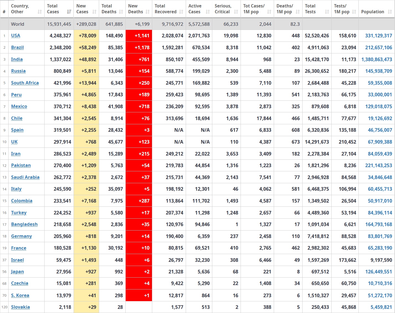Select USA's red +1,141 new deaths cell
The image size is (395, 313).
[139, 36]
